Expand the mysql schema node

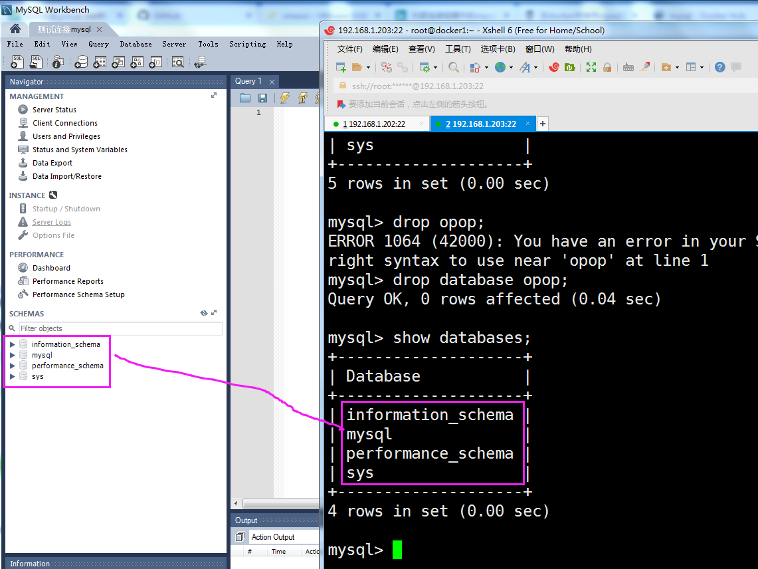pyautogui.click(x=13, y=355)
